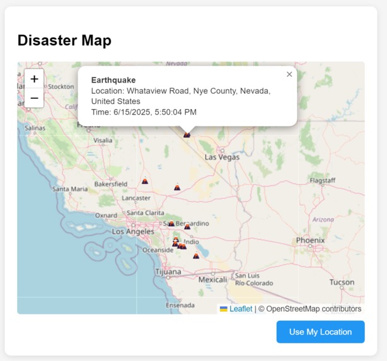Zoom out of the disaster map

34,98
